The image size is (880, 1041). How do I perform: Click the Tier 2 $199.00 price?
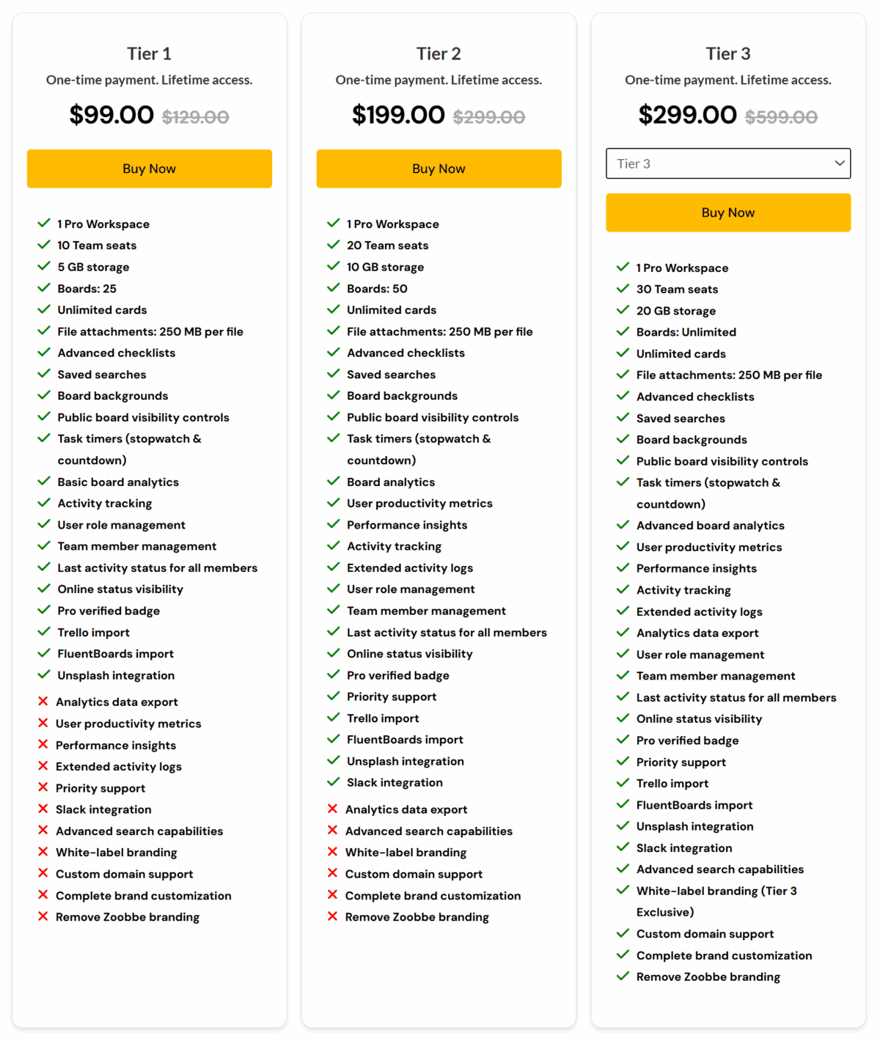tap(398, 115)
